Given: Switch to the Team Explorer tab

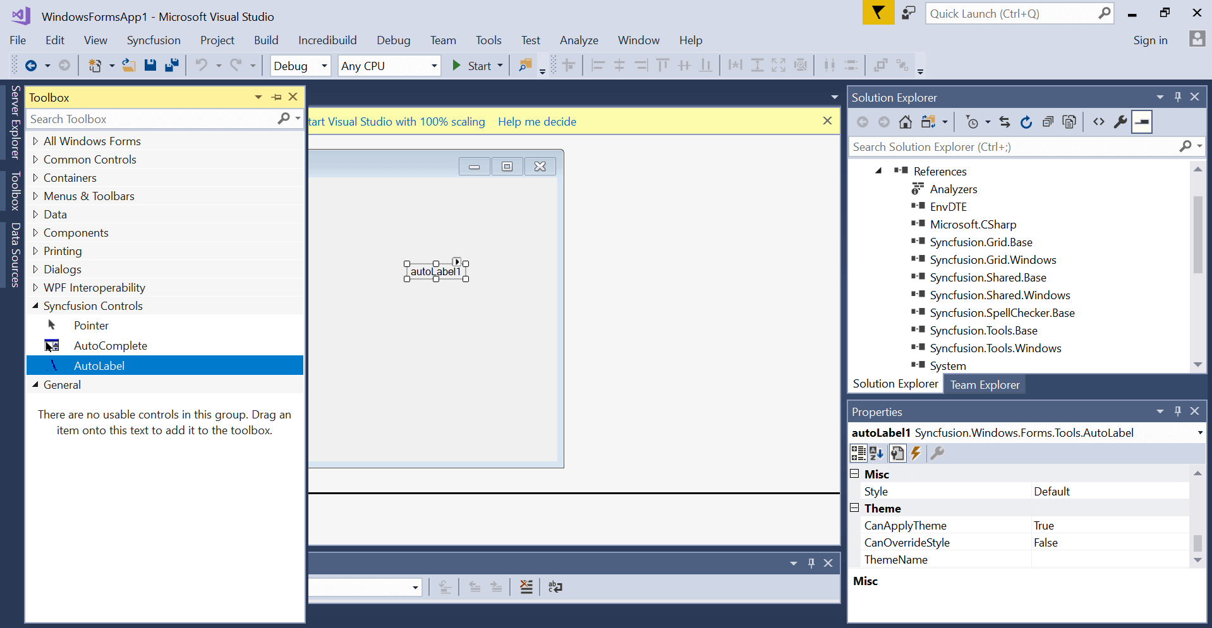Looking at the screenshot, I should tap(985, 385).
